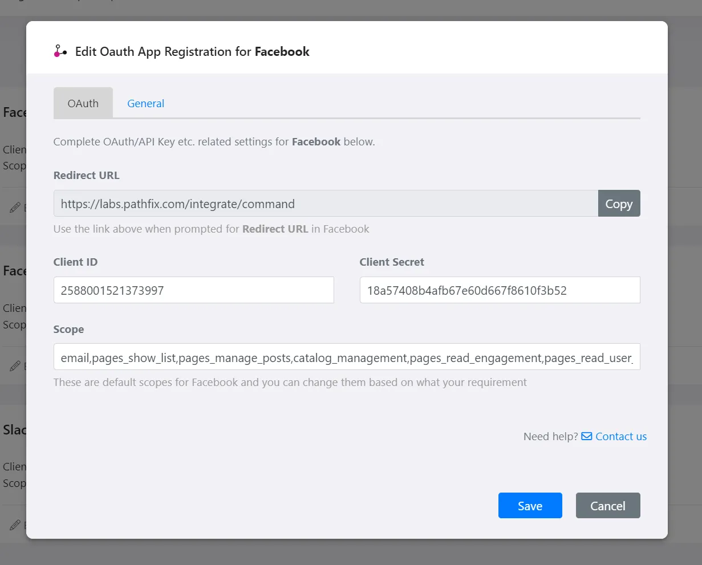The width and height of the screenshot is (702, 565).
Task: Click the 'Client Secret' label
Action: click(392, 262)
